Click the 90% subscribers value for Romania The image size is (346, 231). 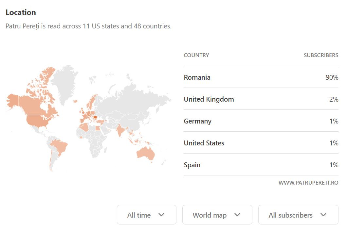click(332, 77)
